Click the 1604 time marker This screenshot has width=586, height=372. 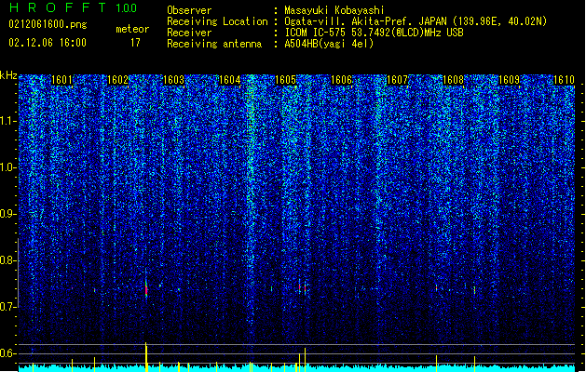click(229, 80)
